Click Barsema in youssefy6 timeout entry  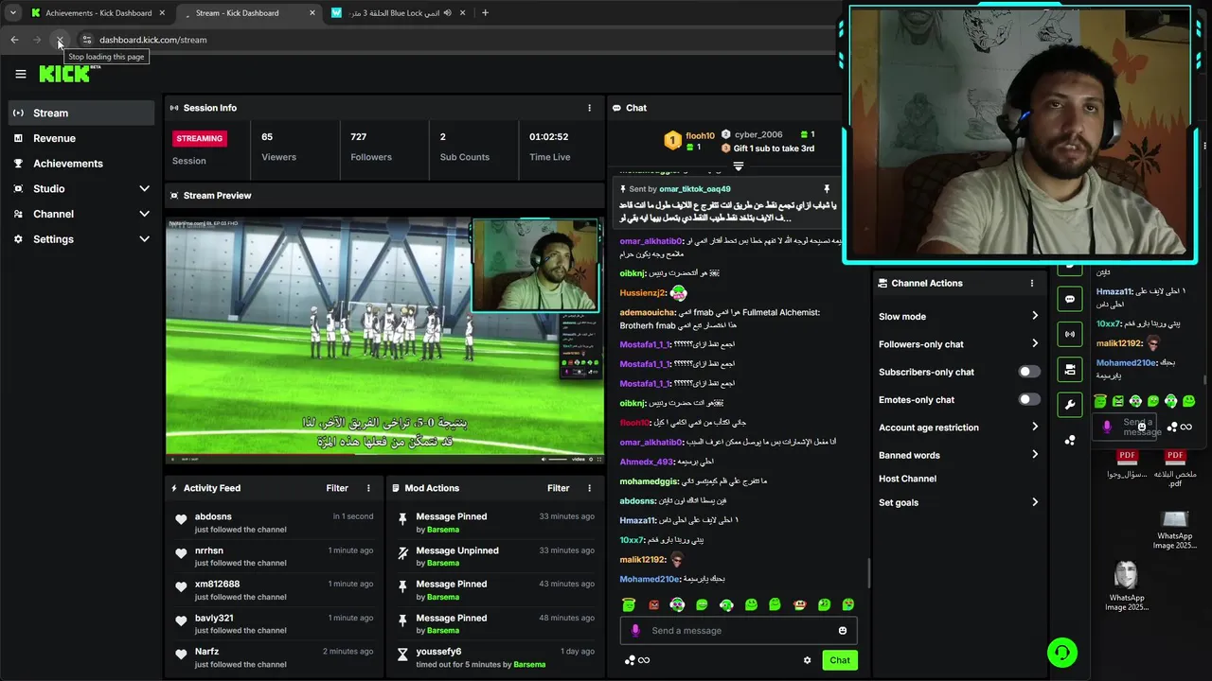click(x=529, y=664)
